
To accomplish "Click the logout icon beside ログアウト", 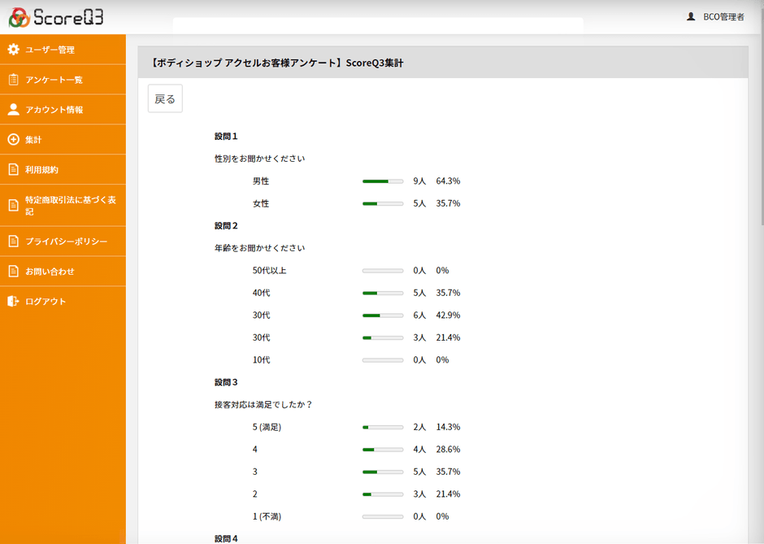I will coord(14,301).
